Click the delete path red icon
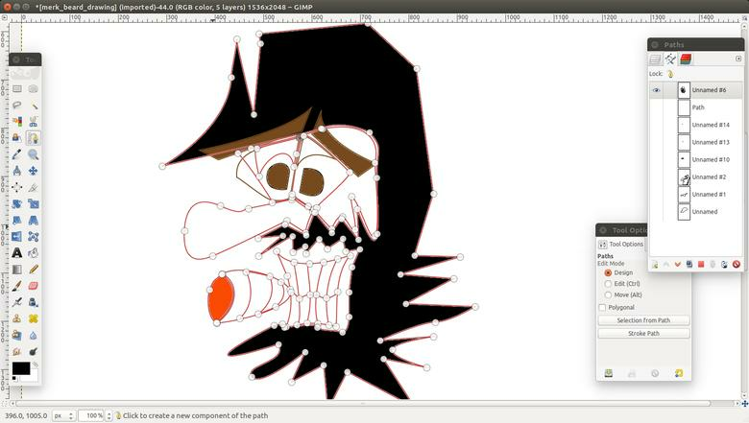The width and height of the screenshot is (749, 423). (736, 264)
